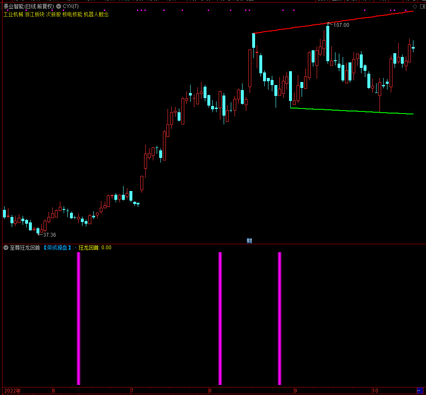Click the 【荣成操盘】 label
426x395 pixels.
(57, 248)
